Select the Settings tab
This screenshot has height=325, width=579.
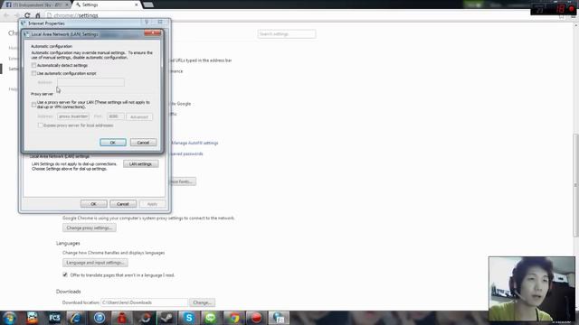[107, 5]
